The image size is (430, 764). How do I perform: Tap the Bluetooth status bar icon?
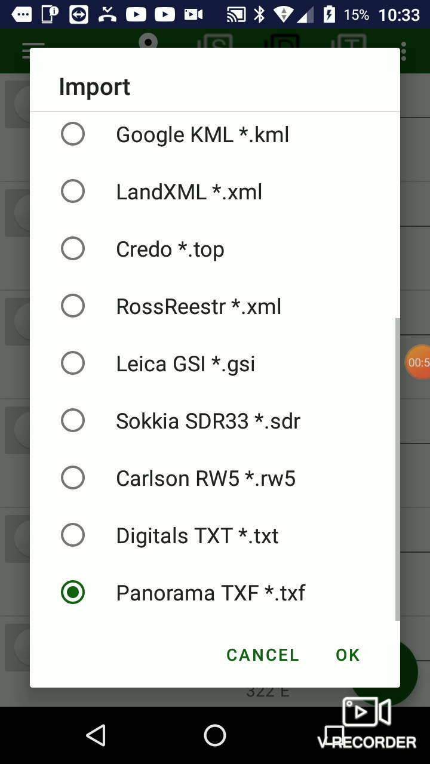pyautogui.click(x=259, y=14)
